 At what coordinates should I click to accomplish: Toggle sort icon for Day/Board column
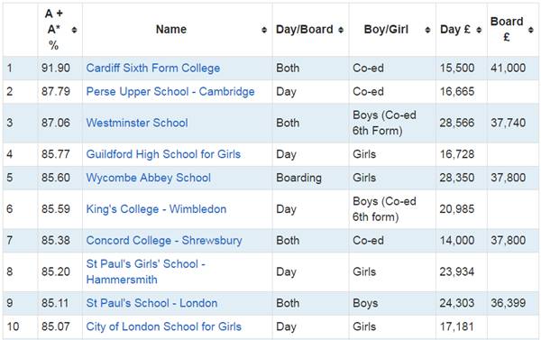pyautogui.click(x=341, y=30)
